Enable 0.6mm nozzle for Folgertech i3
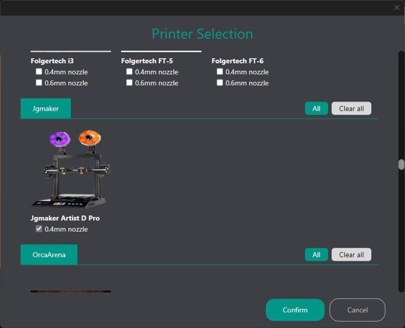 tap(38, 83)
